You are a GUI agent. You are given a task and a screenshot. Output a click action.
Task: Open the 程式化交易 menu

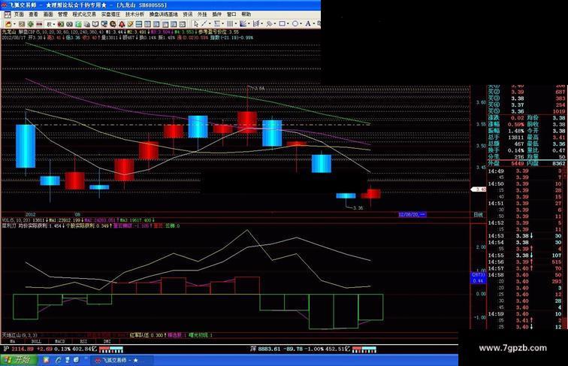[x=84, y=14]
